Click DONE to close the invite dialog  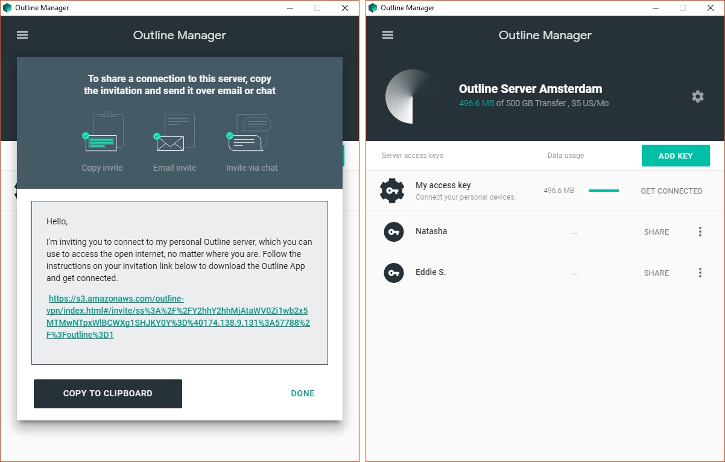[x=303, y=393]
